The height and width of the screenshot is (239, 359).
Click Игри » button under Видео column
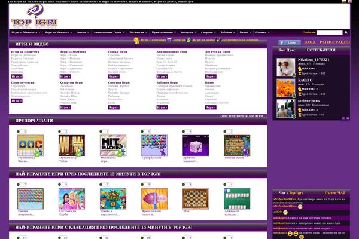(211, 108)
